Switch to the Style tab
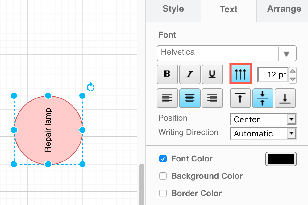308x205 pixels. click(x=173, y=9)
